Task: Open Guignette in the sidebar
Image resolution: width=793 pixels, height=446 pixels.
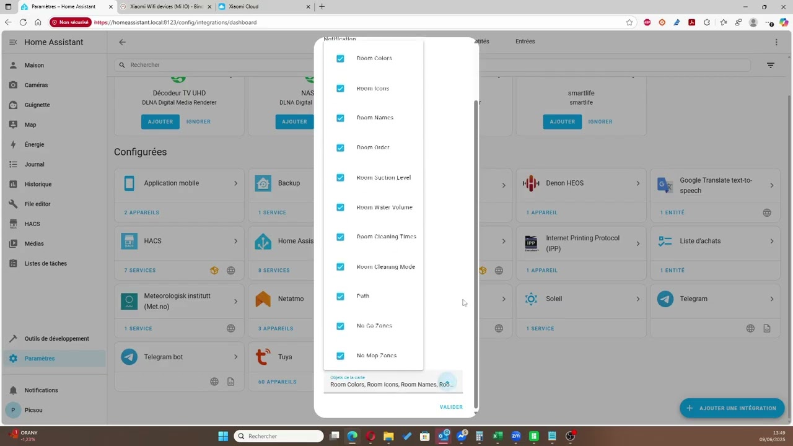Action: 54,105
